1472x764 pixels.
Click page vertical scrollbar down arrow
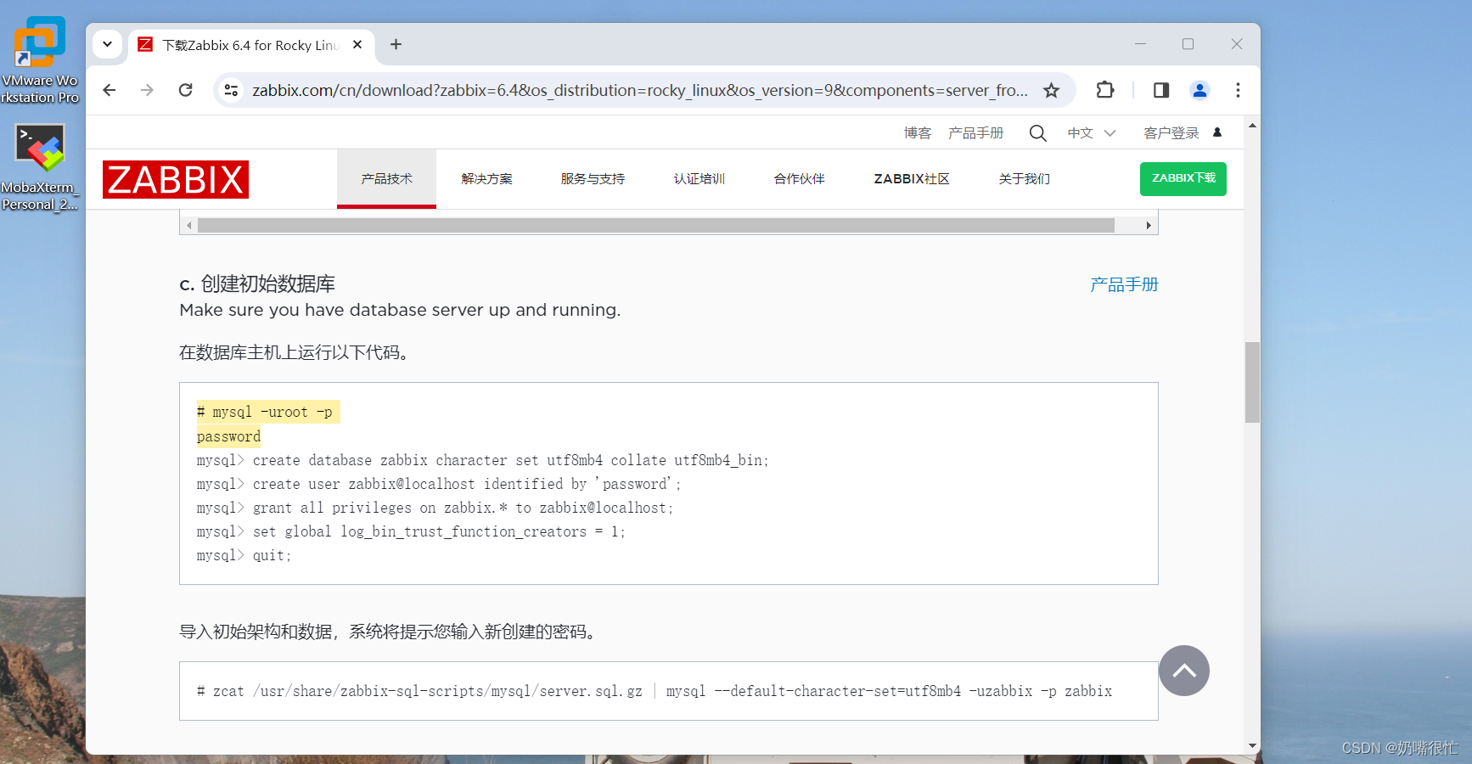[x=1252, y=745]
